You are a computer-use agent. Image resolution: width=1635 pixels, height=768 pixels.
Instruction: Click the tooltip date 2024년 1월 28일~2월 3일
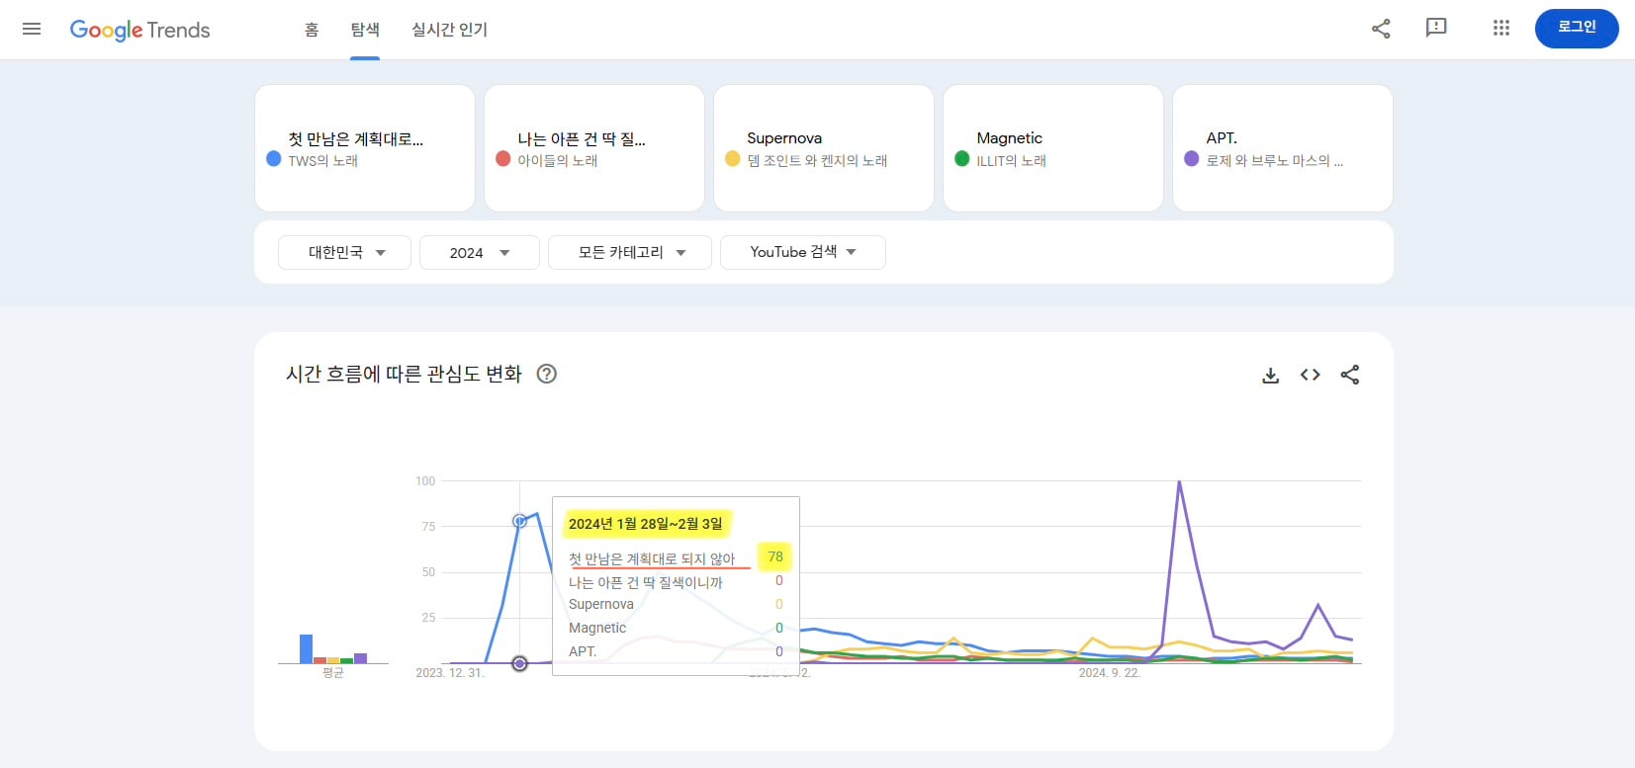(x=646, y=524)
